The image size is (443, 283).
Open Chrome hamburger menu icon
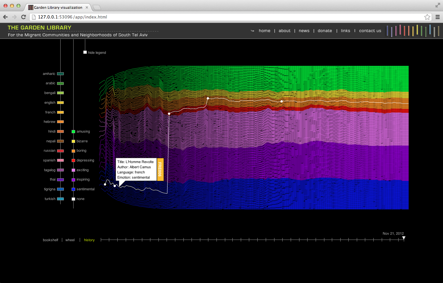coord(437,17)
